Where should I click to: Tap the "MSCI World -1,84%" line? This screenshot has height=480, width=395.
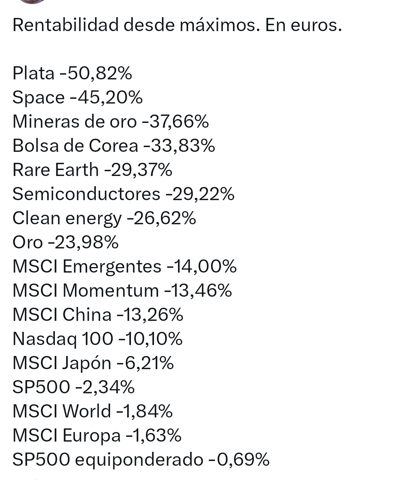[93, 411]
